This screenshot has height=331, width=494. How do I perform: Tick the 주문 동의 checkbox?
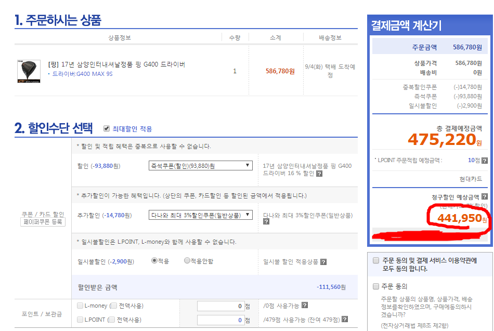coord(376,286)
